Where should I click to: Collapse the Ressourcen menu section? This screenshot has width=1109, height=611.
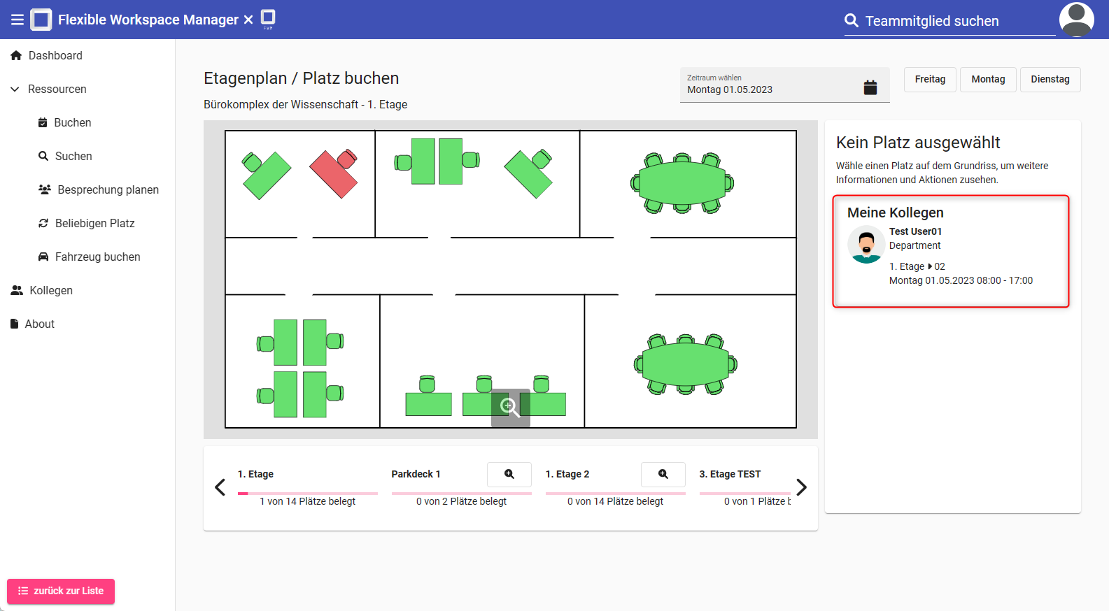click(15, 89)
